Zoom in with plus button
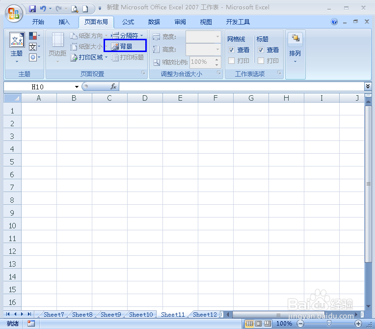This screenshot has width=375, height=329. [x=358, y=324]
